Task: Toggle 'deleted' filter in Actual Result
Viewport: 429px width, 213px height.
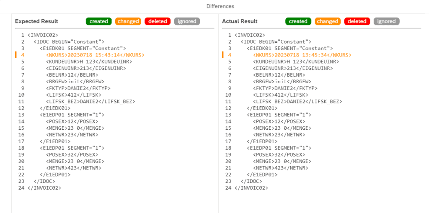Action: click(357, 21)
